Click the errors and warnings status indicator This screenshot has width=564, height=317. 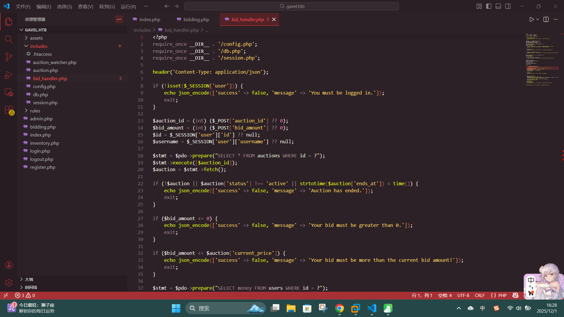(25, 295)
